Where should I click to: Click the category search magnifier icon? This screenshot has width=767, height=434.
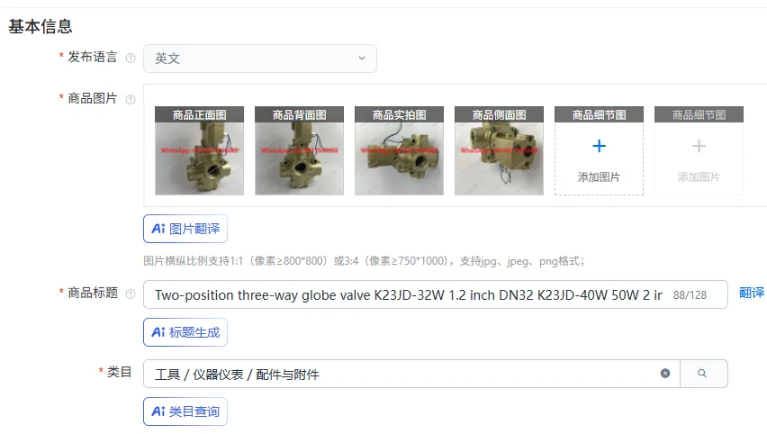coord(702,374)
